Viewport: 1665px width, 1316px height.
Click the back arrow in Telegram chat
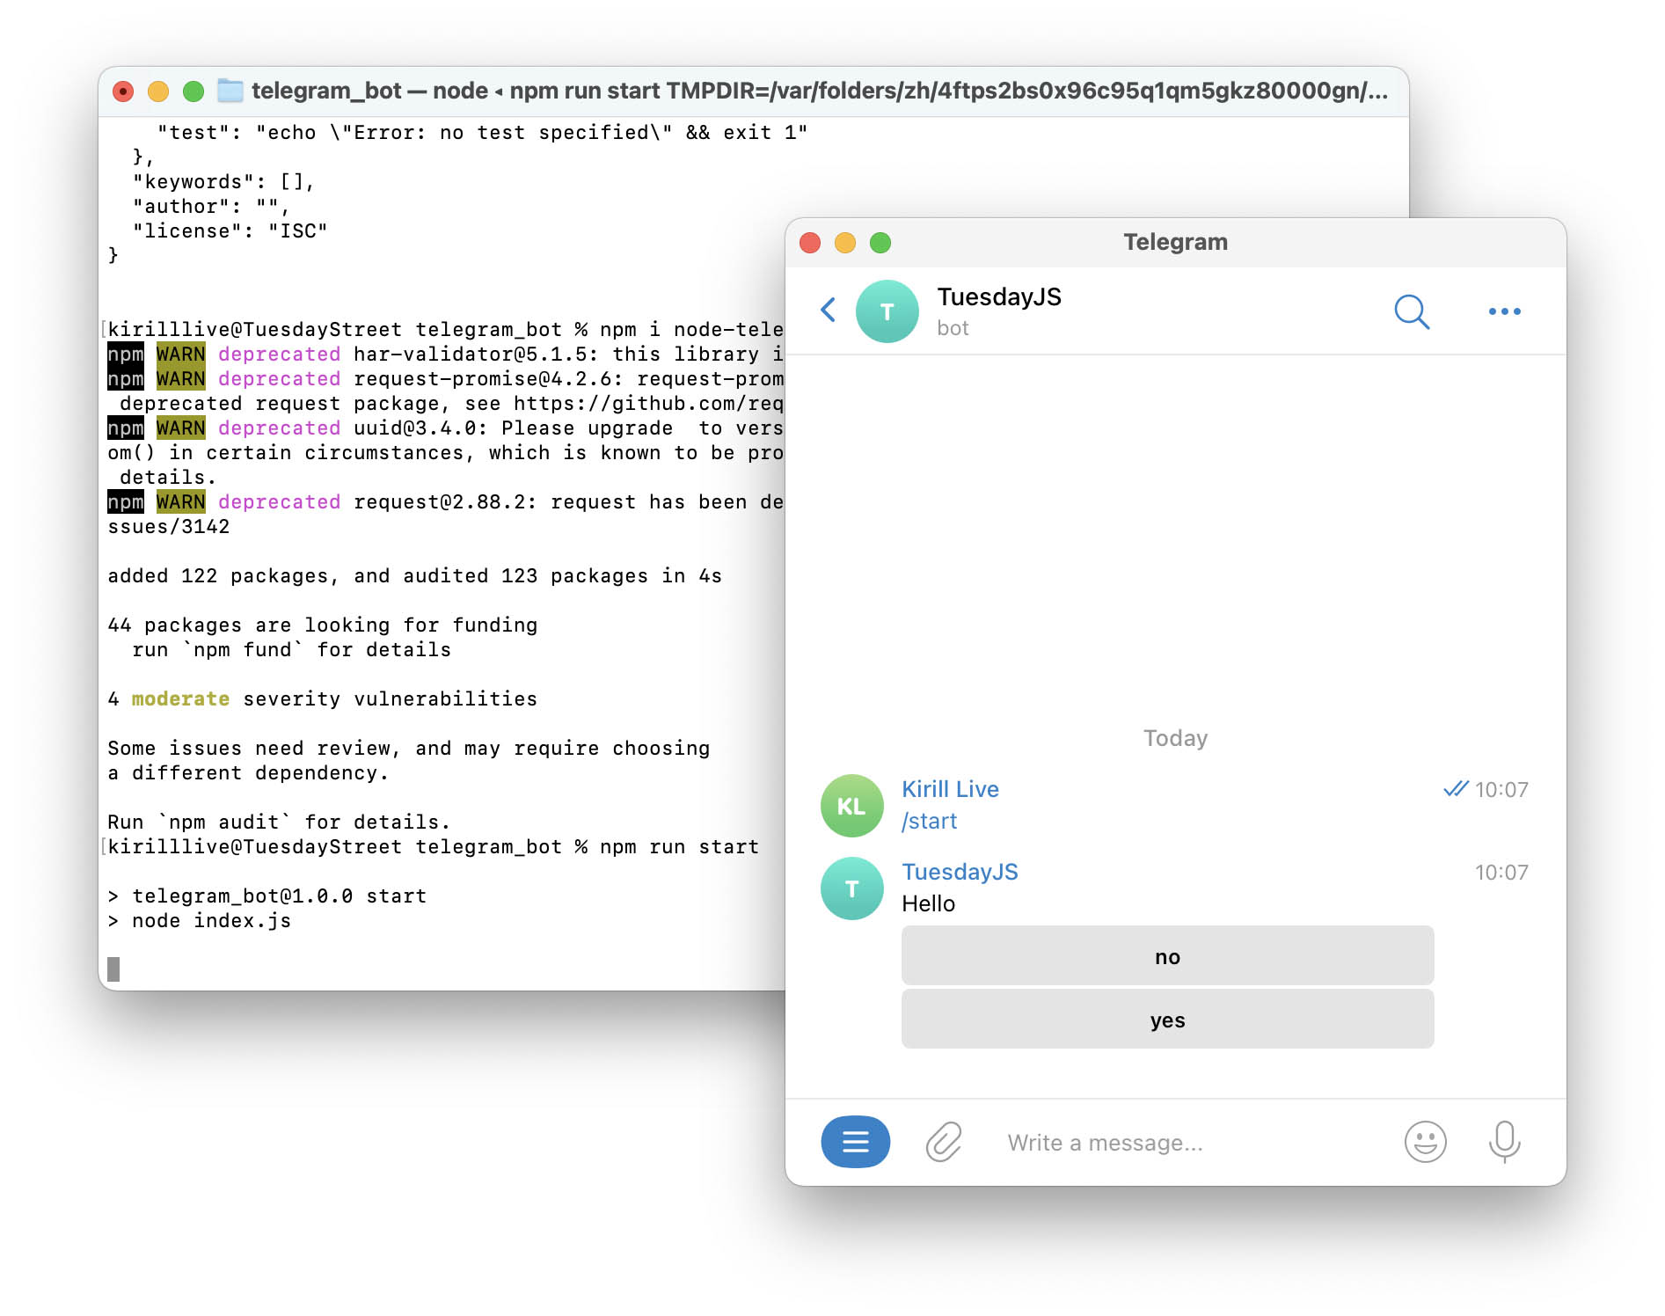point(828,310)
